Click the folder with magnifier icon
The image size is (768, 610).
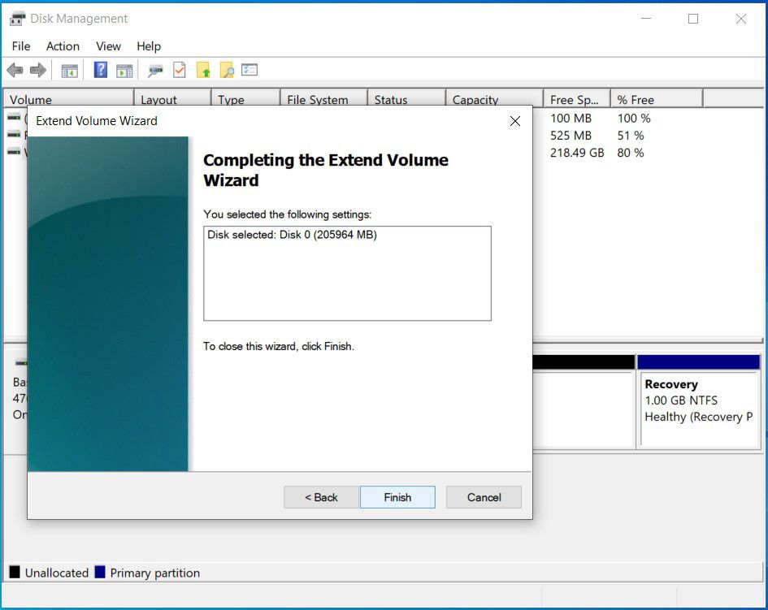[x=227, y=71]
